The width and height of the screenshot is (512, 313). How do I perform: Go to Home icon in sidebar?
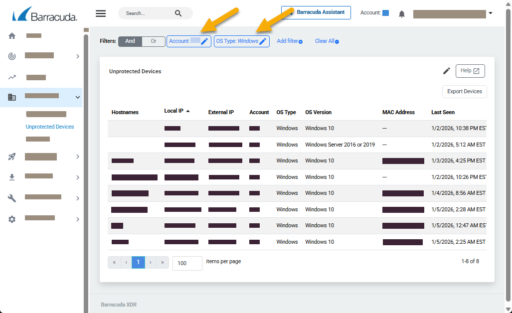[12, 36]
